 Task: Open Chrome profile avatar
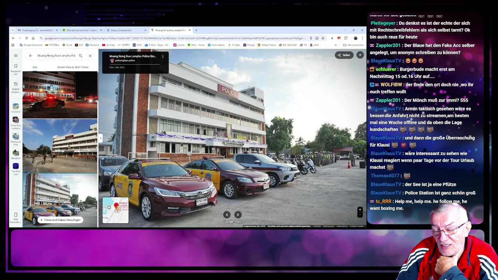(x=356, y=38)
